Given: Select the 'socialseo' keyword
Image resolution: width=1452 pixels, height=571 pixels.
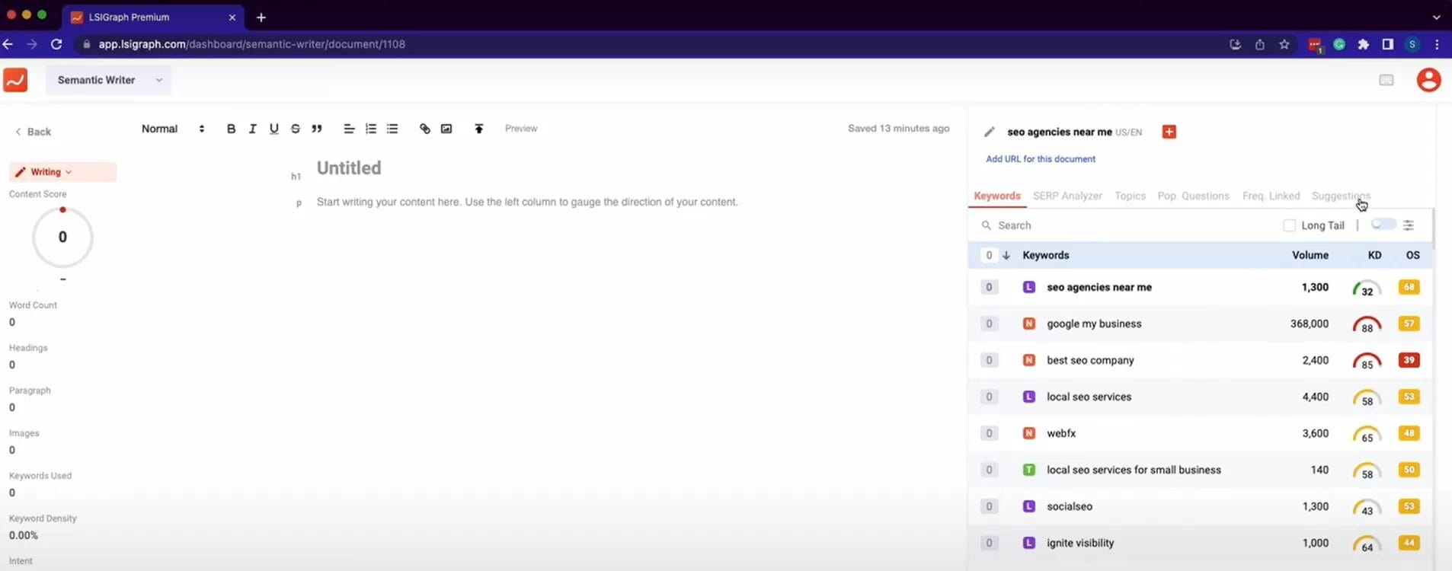Looking at the screenshot, I should click(1070, 506).
